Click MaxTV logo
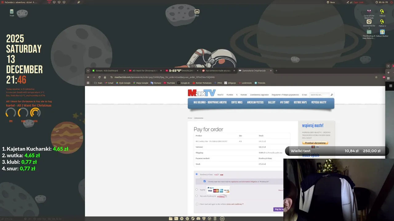Viewport: 394px width, 221px height. 202,93
